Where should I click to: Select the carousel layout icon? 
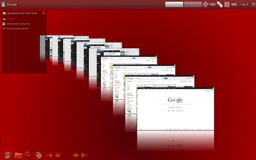206,4
